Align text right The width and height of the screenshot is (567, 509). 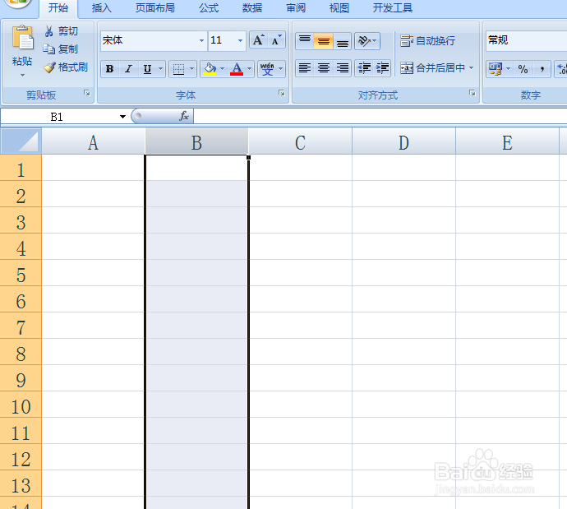click(343, 68)
